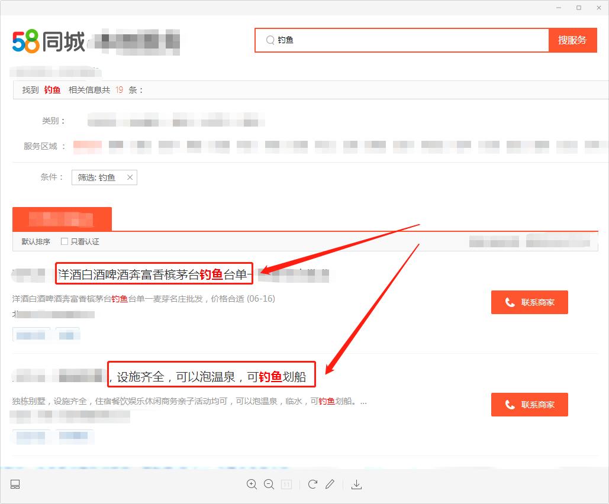The width and height of the screenshot is (609, 504).
Task: Switch to the orange category tab above listings
Action: click(62, 219)
